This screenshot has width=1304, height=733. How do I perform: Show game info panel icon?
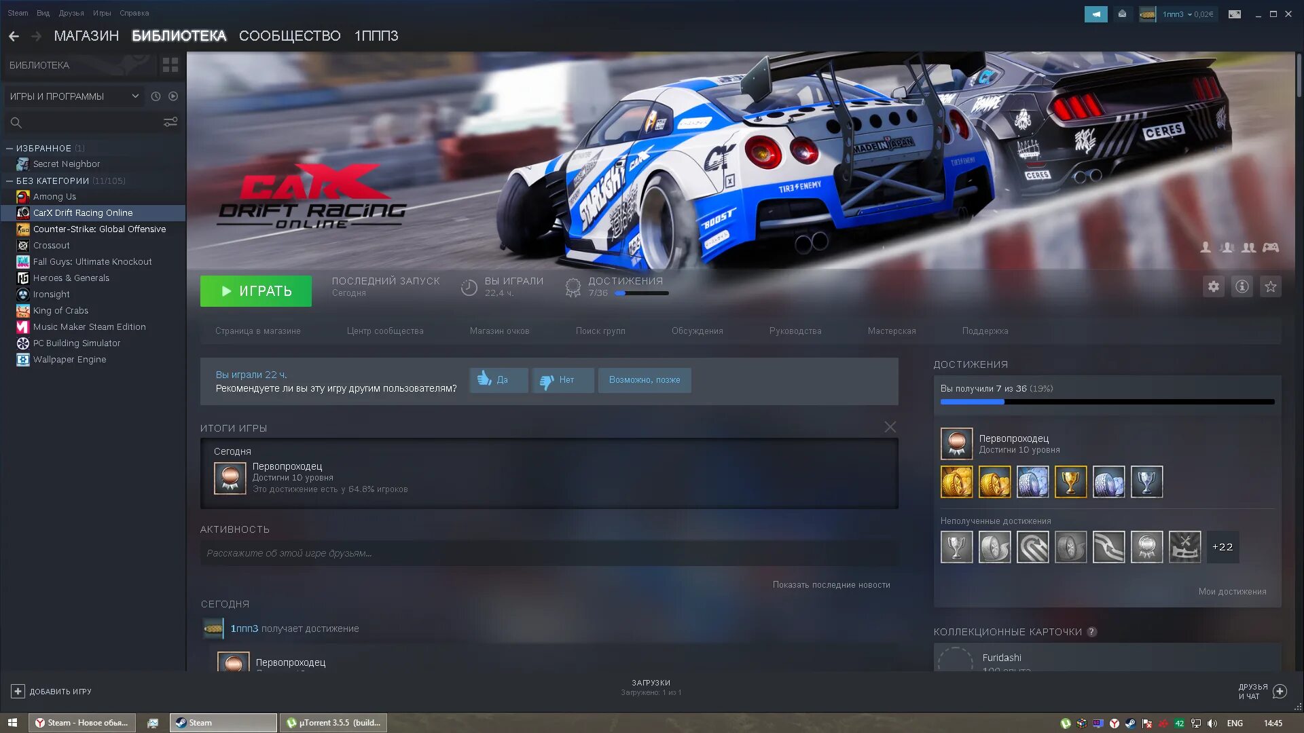click(1242, 286)
